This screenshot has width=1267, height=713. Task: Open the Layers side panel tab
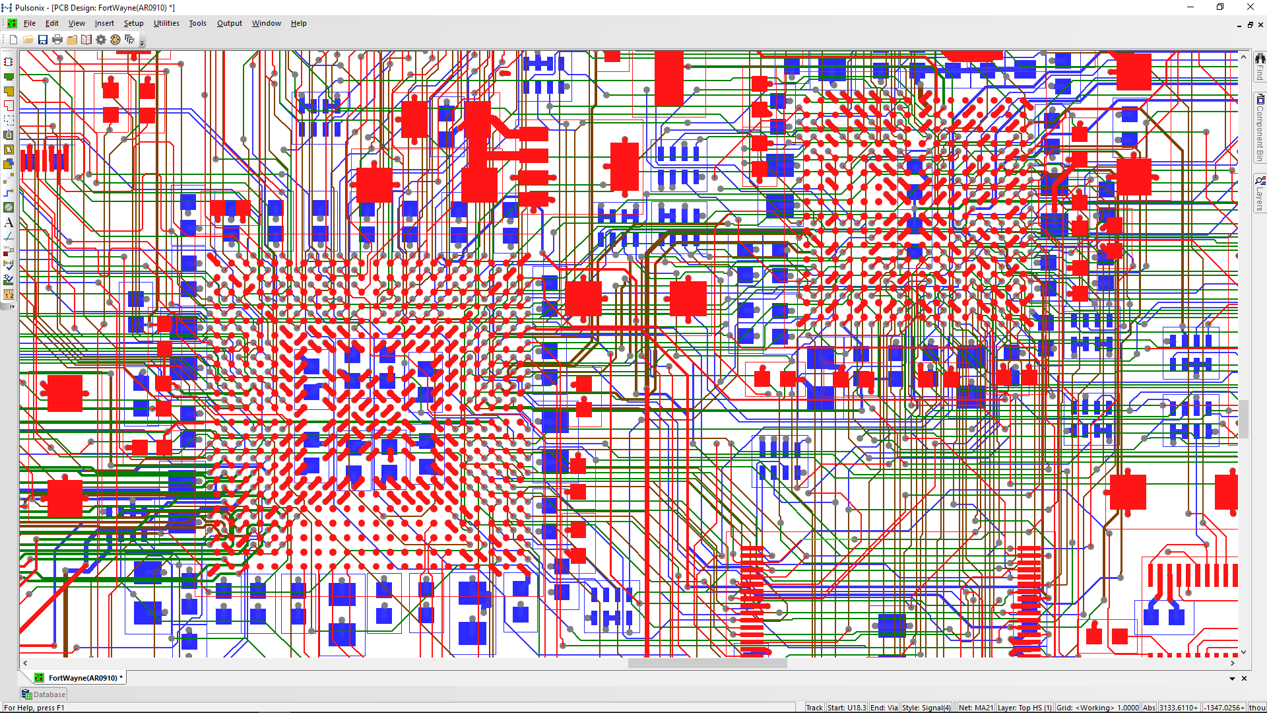(1260, 194)
